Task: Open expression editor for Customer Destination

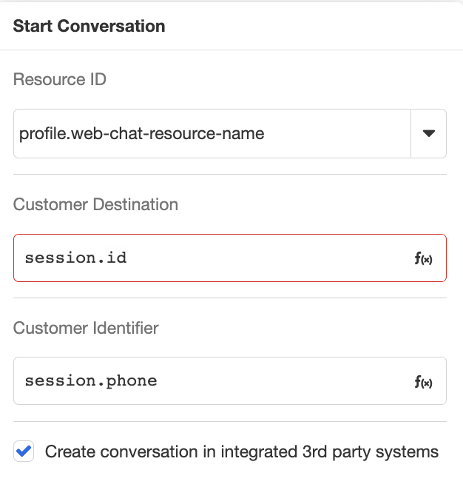Action: [x=423, y=258]
